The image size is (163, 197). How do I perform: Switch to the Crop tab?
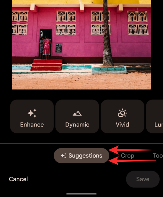[127, 156]
